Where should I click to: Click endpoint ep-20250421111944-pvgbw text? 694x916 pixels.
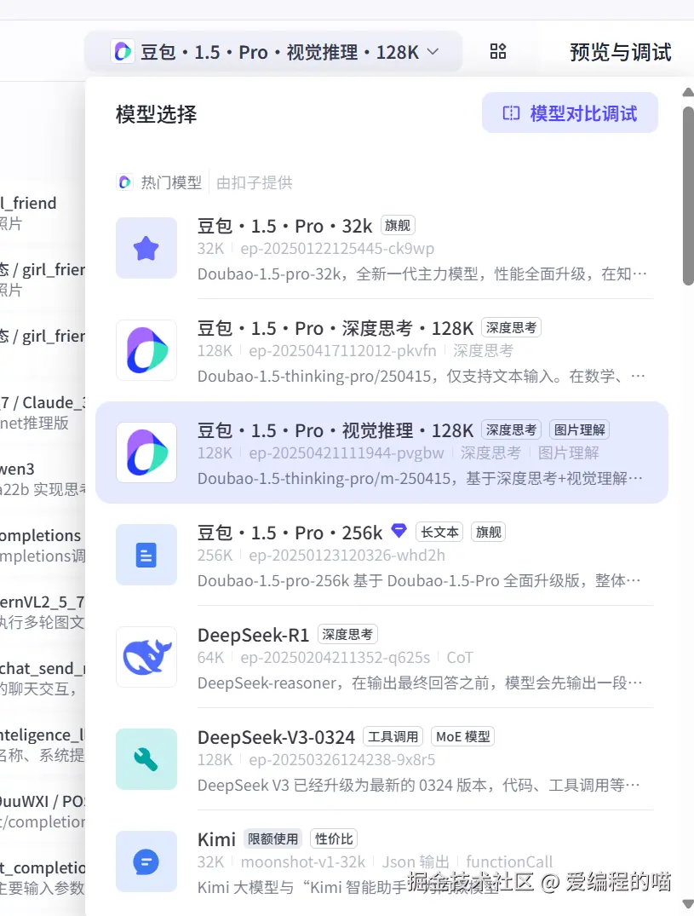[x=347, y=452]
